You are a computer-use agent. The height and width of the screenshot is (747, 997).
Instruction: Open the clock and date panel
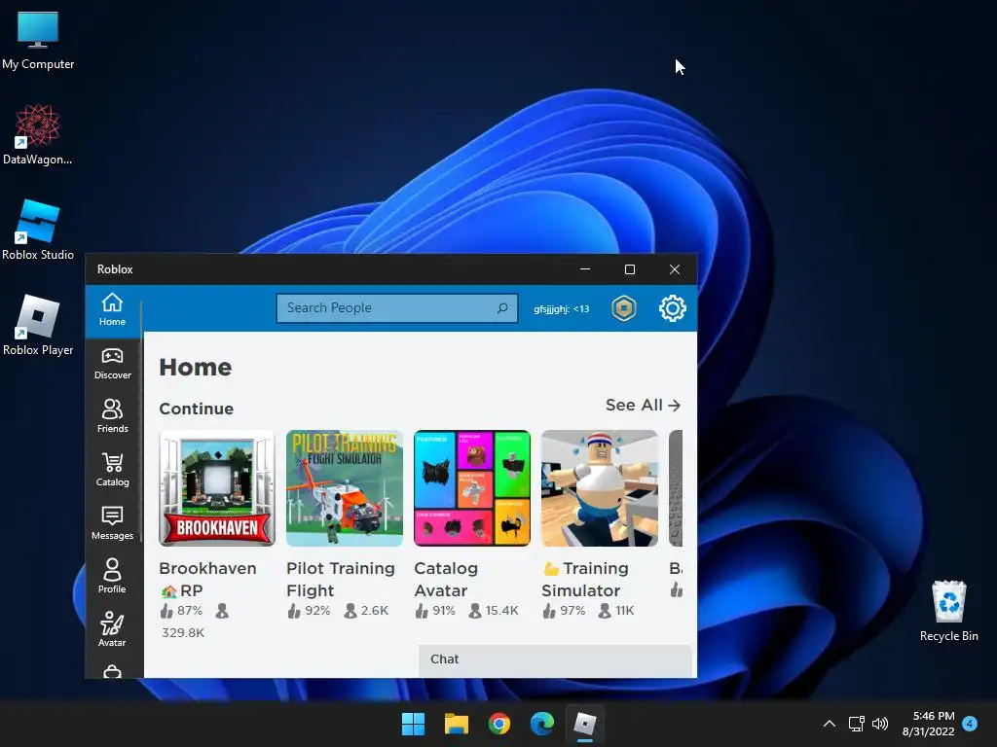coord(929,724)
